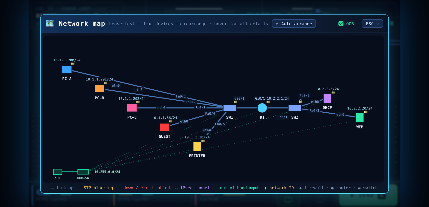Click the STP blocking legend entry
The width and height of the screenshot is (429, 207).
coord(96,188)
